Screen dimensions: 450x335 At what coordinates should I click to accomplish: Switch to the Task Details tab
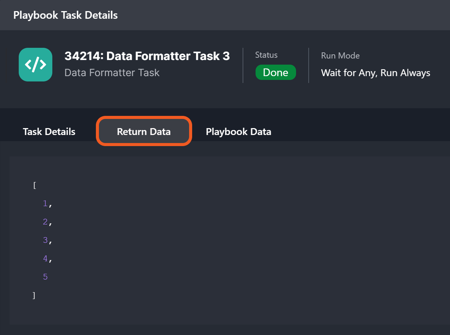pos(49,132)
